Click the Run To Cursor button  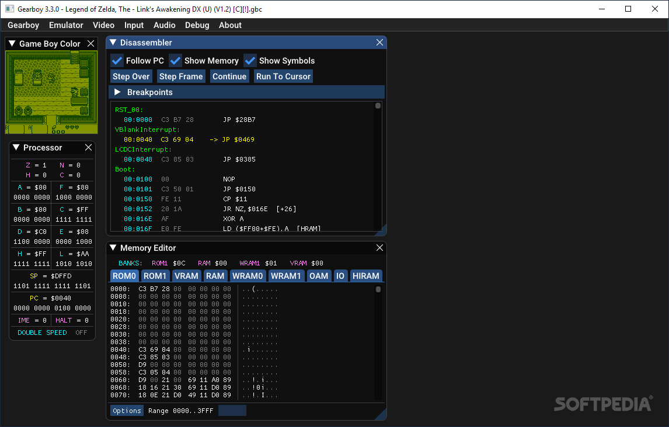(x=283, y=76)
